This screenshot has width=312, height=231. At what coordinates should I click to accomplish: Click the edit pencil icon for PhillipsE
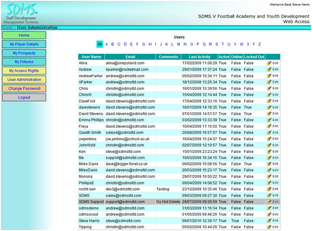tap(269, 183)
